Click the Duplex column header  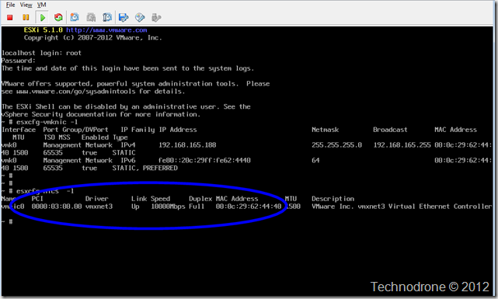[200, 199]
